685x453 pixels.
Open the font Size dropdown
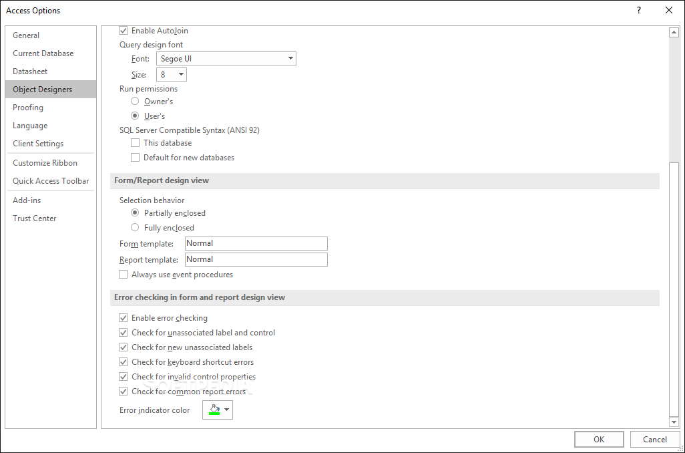pos(172,74)
